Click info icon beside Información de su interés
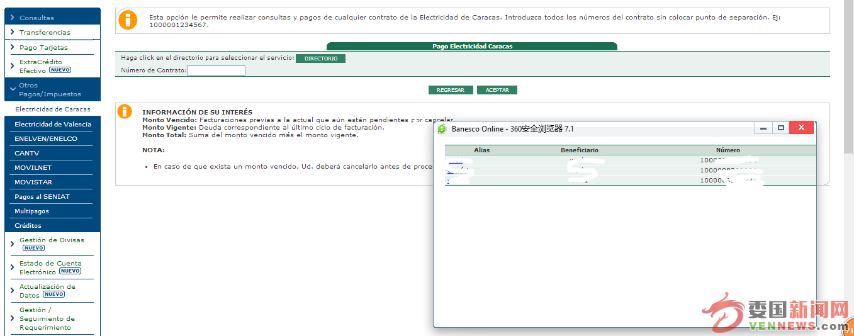 [125, 112]
